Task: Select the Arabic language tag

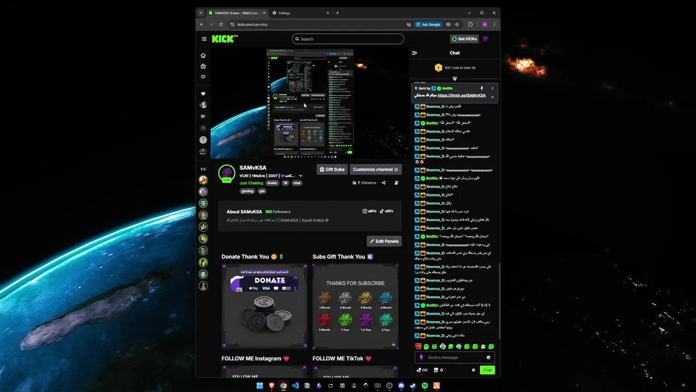Action: [272, 183]
